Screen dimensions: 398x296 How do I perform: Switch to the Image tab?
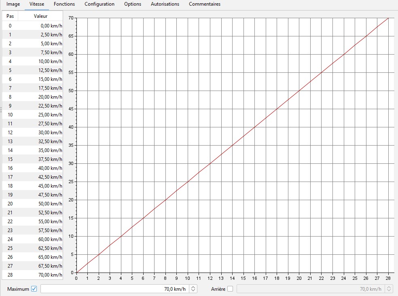(13, 4)
